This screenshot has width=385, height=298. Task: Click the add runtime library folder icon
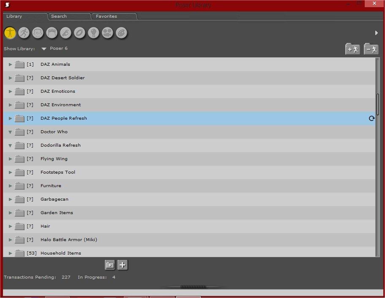point(352,49)
